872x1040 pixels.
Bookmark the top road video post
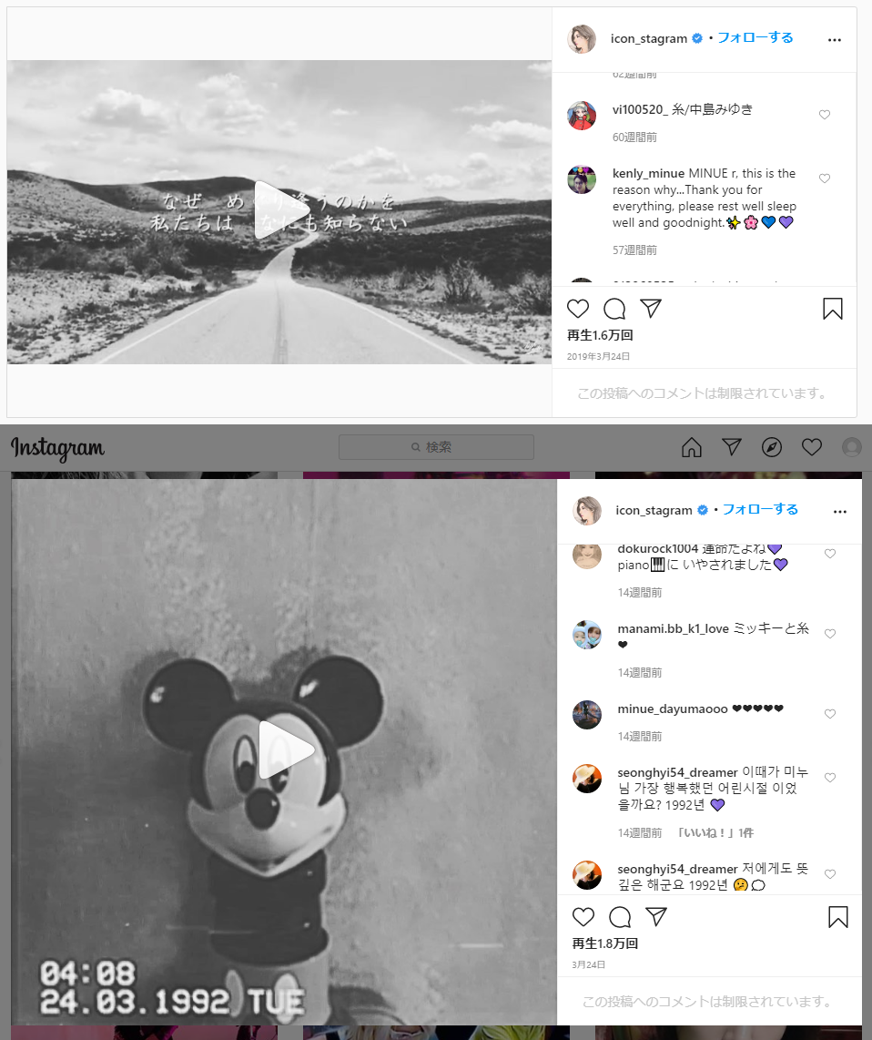(832, 309)
